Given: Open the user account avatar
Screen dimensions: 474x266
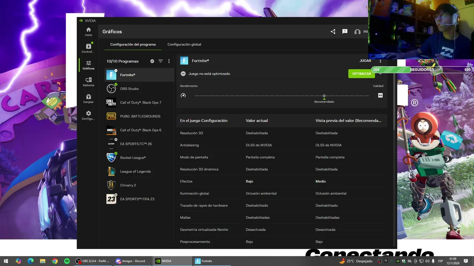Looking at the screenshot, I should [357, 32].
